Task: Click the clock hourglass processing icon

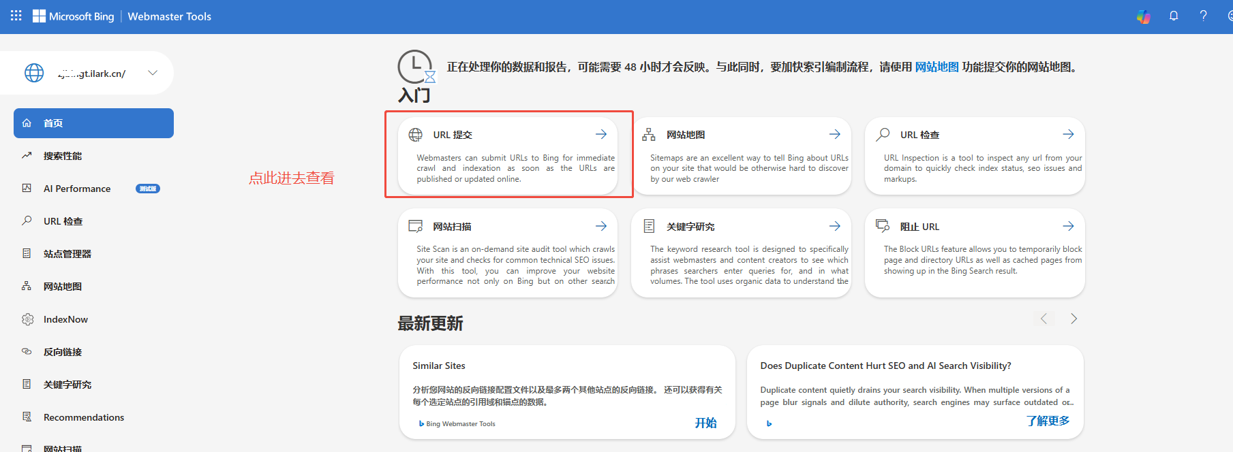Action: tap(416, 67)
